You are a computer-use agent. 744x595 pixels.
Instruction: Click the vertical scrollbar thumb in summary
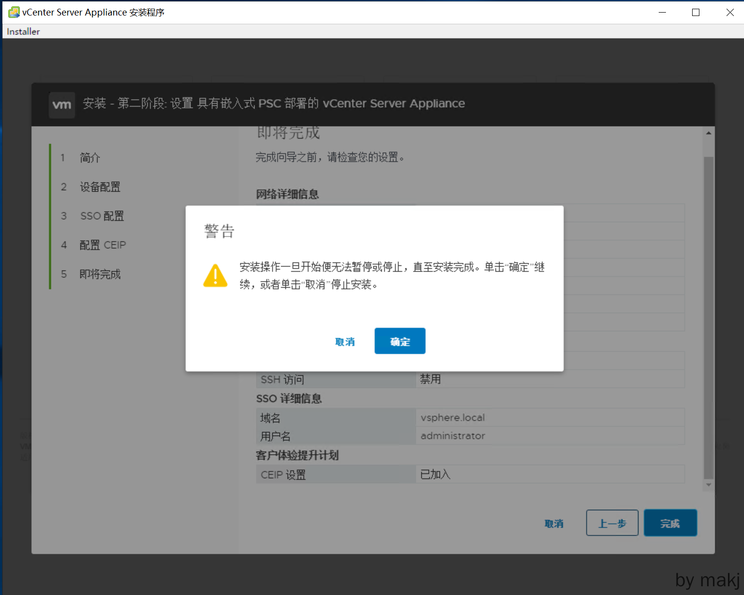[x=709, y=315]
